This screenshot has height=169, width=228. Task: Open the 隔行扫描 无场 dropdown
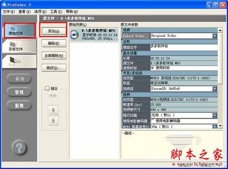(x=215, y=115)
